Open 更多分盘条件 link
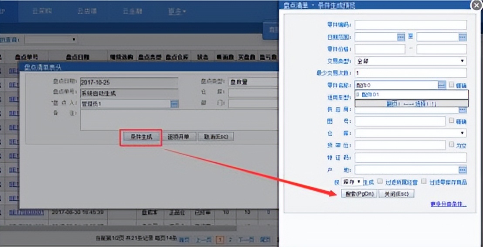The width and height of the screenshot is (483, 247). [449, 204]
